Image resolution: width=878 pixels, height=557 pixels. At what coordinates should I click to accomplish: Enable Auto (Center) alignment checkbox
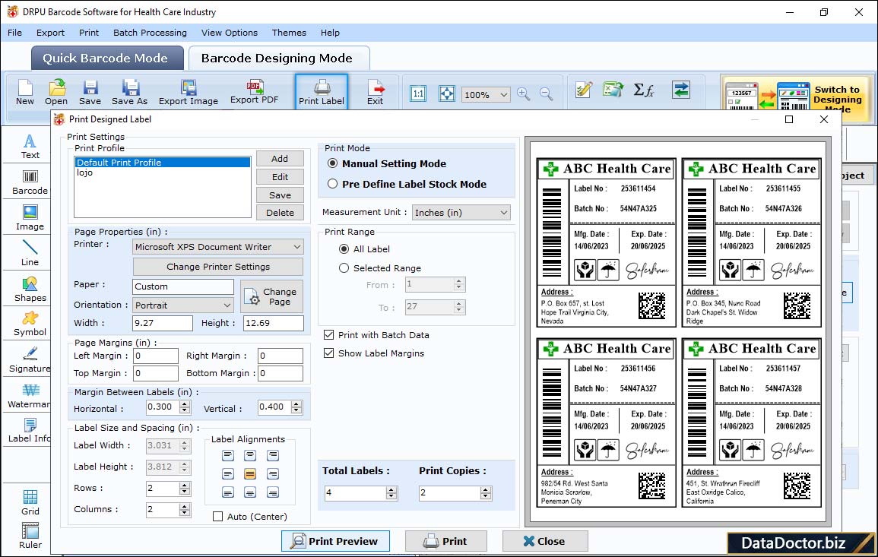point(218,516)
